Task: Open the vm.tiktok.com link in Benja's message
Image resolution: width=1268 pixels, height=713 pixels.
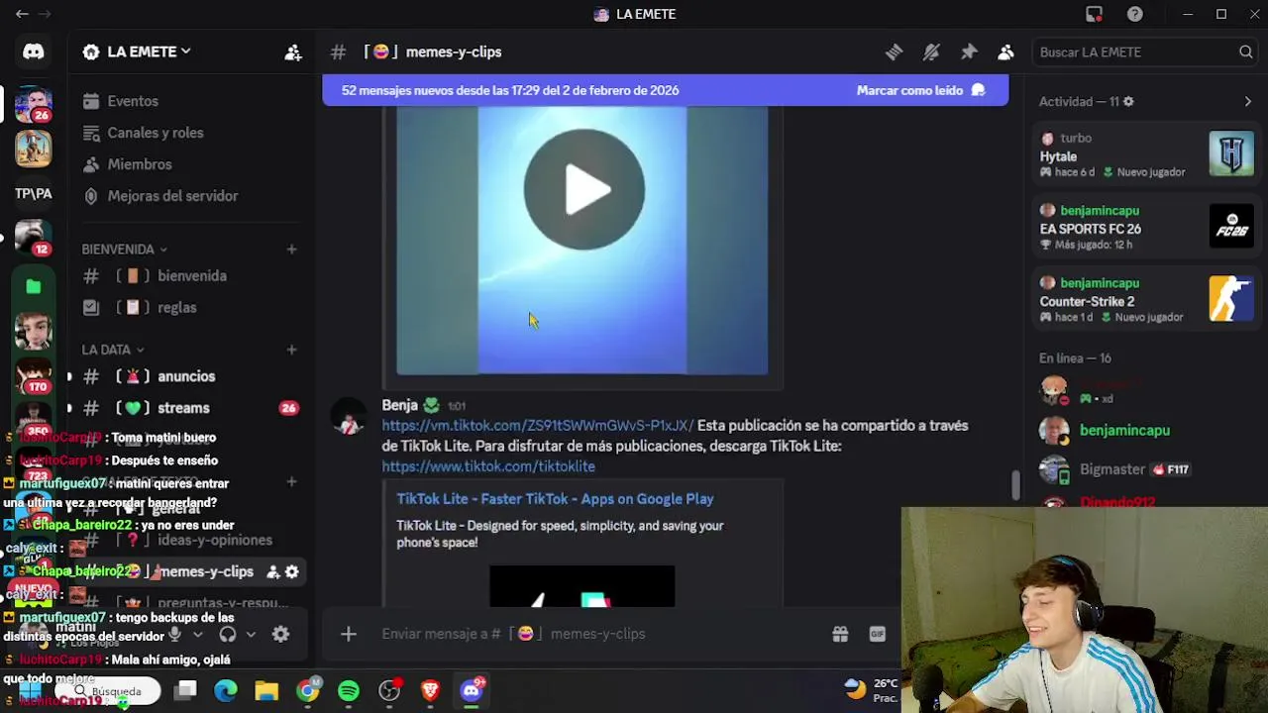Action: [x=538, y=426]
